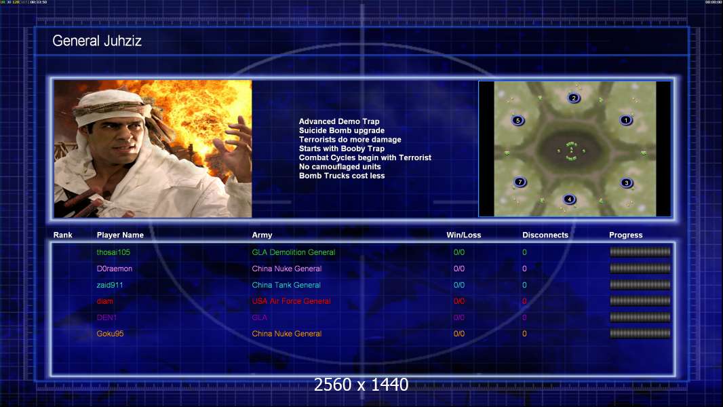Click start position marker 7 on map
Viewport: 723px width, 407px height.
click(x=520, y=182)
